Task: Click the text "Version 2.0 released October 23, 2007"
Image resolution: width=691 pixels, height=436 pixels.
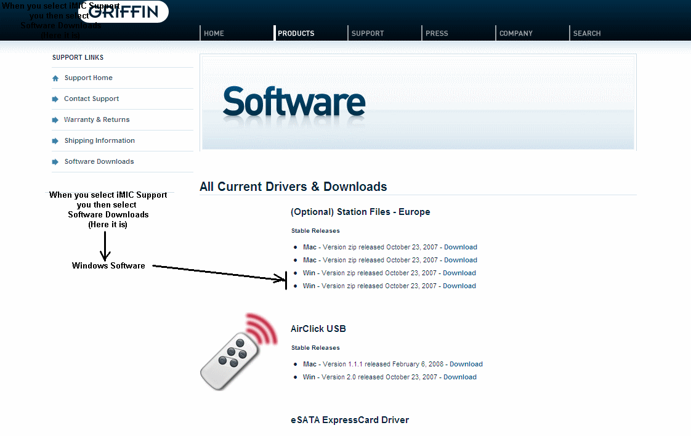Action: (x=379, y=377)
